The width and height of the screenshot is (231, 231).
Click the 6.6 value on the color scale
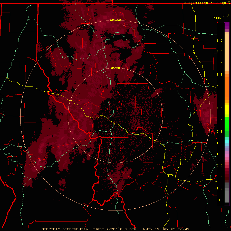[219, 74]
